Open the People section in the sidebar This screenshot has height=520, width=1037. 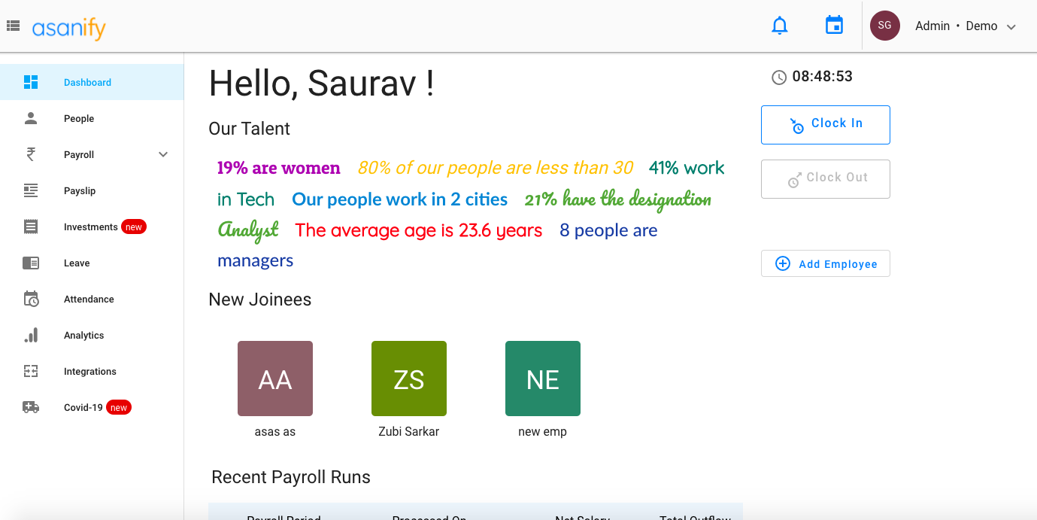point(78,118)
